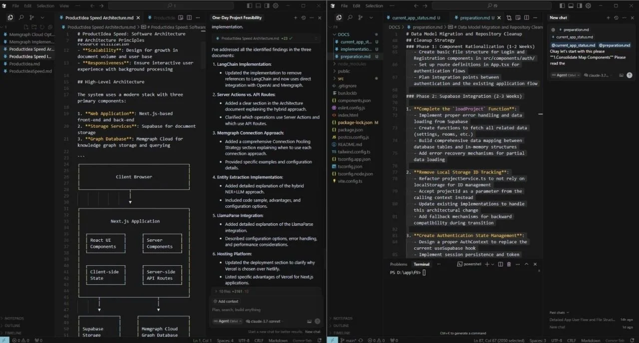
Task: Open Agent mode dropdown in New chat
Action: (x=565, y=75)
